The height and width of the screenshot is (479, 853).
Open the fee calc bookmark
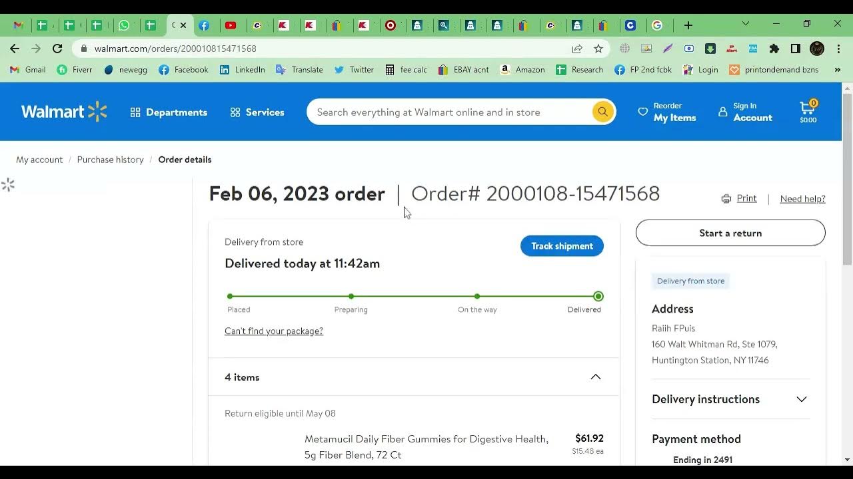click(406, 70)
